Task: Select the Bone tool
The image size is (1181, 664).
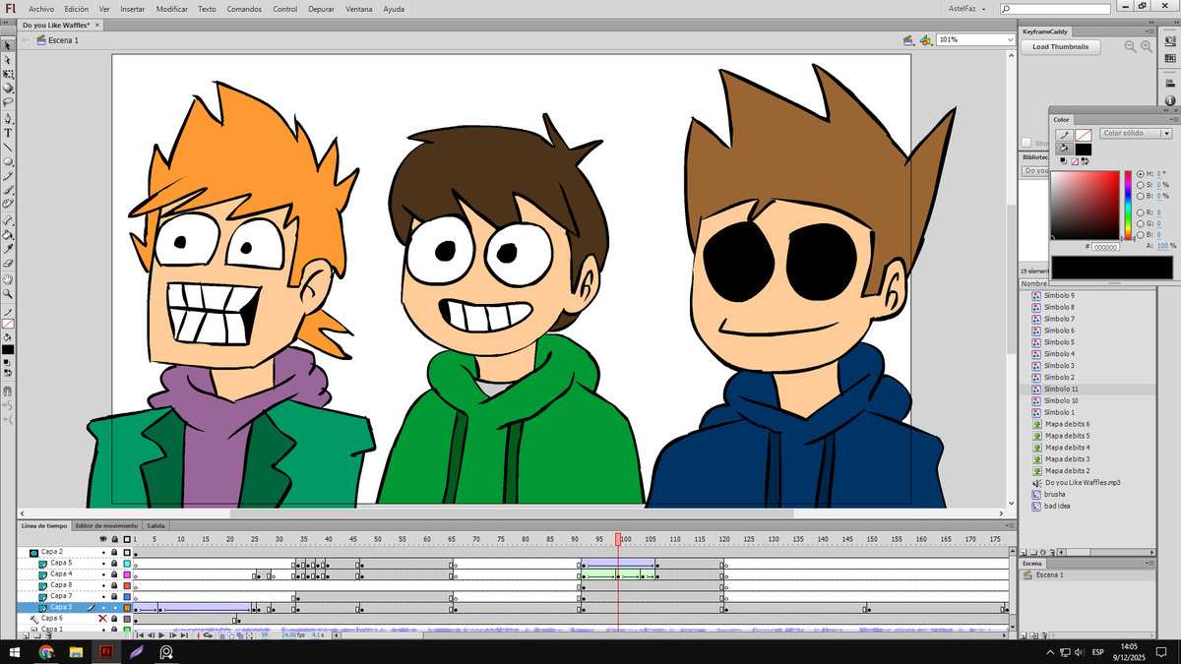Action: [9, 220]
